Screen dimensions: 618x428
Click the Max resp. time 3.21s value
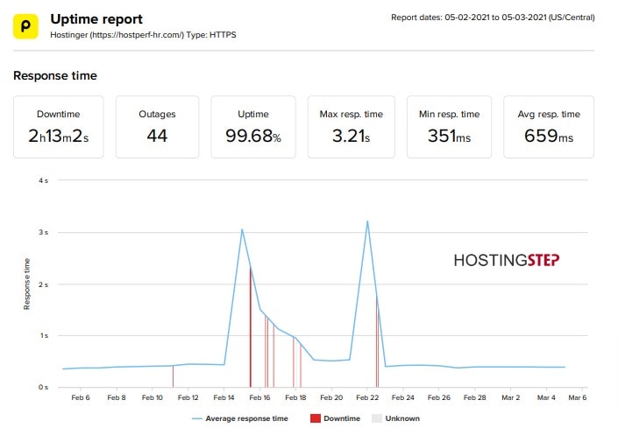click(352, 137)
